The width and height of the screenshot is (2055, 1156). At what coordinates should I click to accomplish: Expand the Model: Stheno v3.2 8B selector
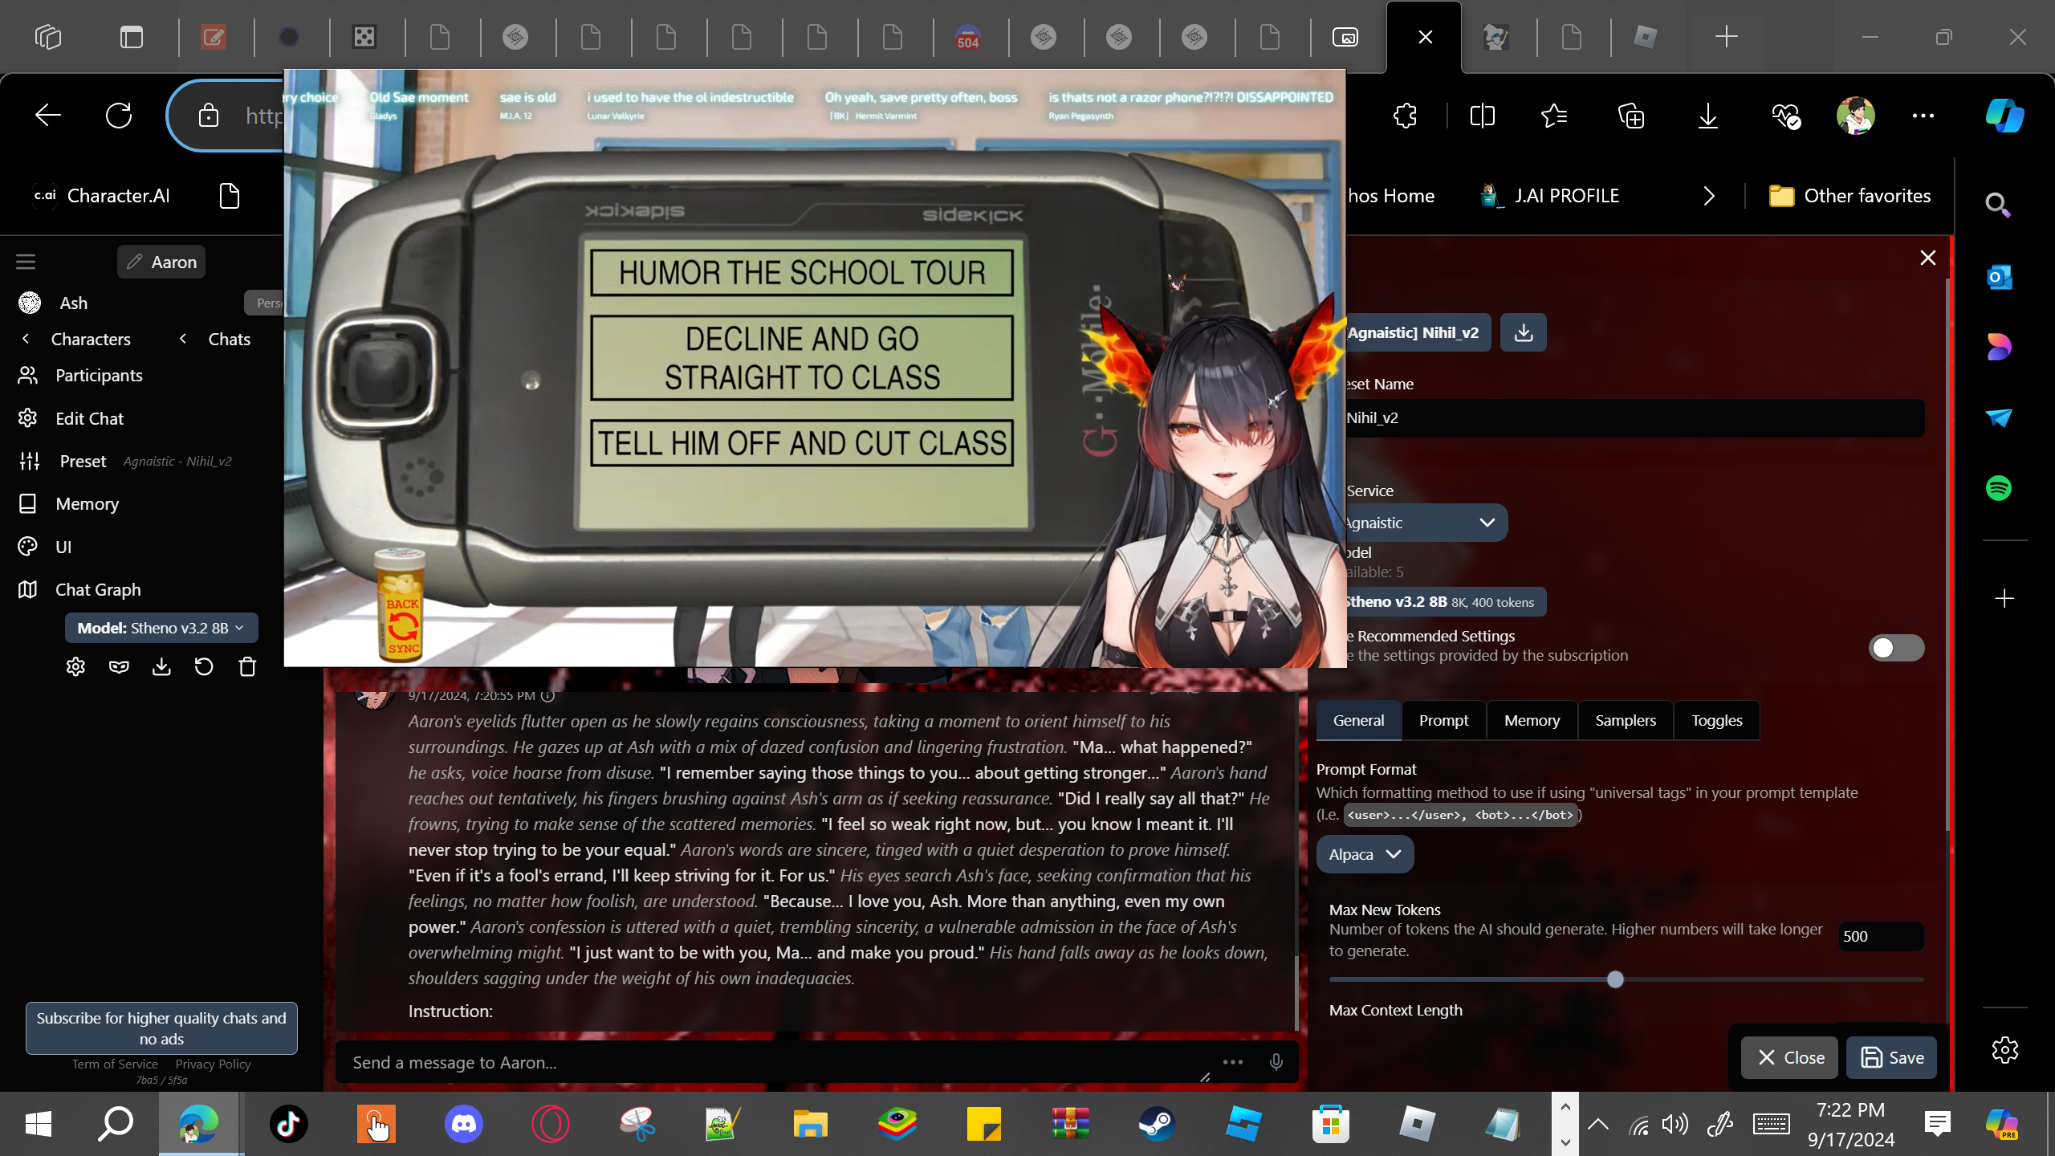point(161,628)
